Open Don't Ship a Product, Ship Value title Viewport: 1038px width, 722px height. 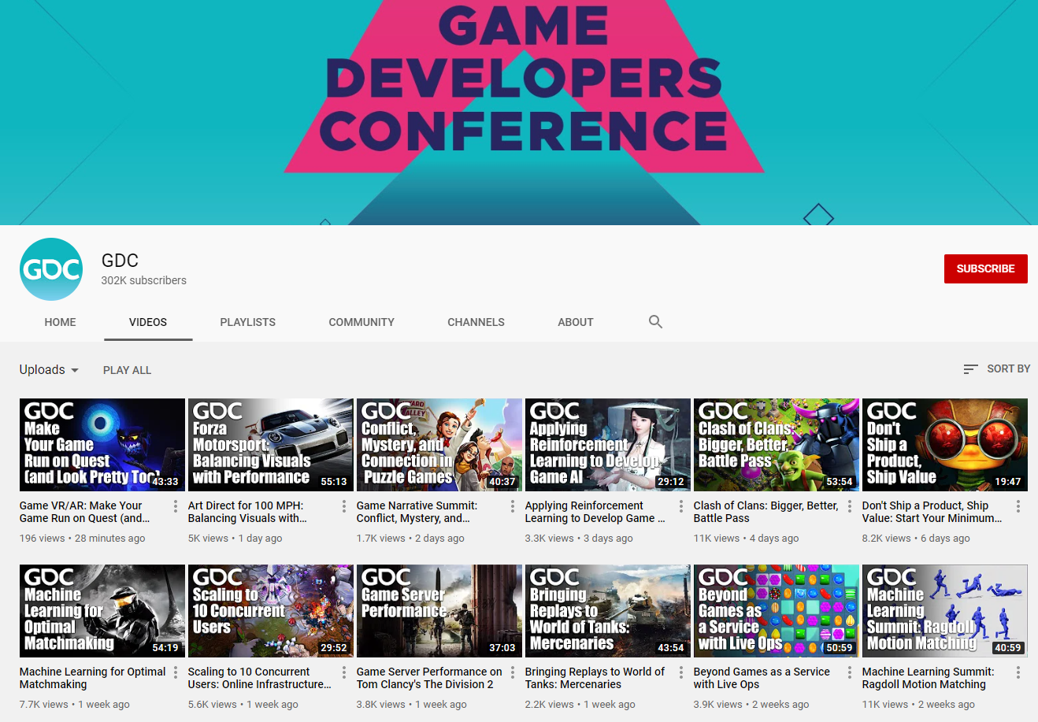932,512
